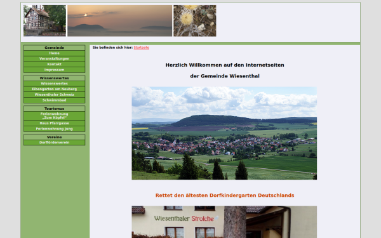Open the Dorfförderverein page
This screenshot has width=381, height=238.
point(54,143)
